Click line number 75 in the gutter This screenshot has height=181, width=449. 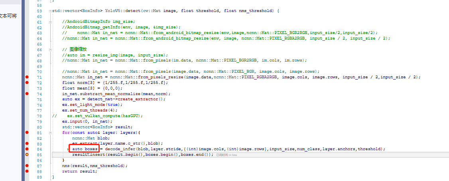click(39, 99)
